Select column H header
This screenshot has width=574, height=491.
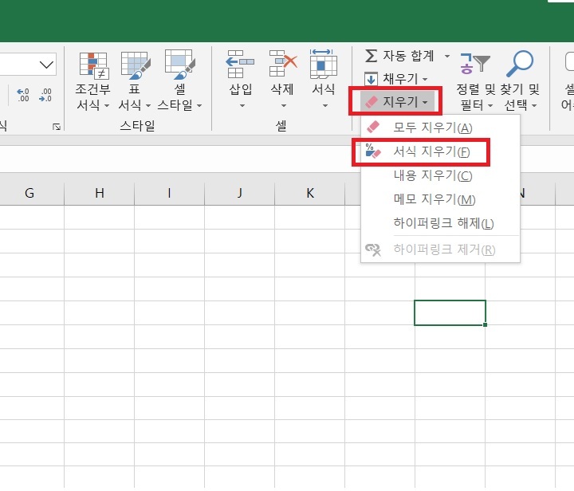99,193
